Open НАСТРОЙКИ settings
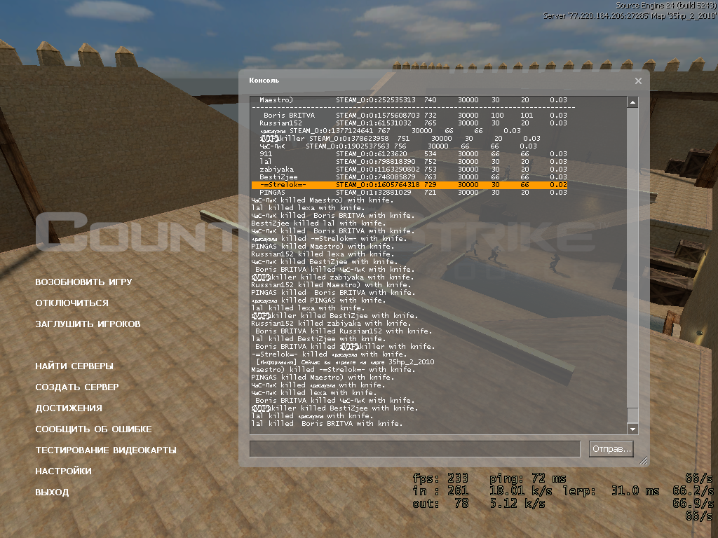 (x=63, y=471)
